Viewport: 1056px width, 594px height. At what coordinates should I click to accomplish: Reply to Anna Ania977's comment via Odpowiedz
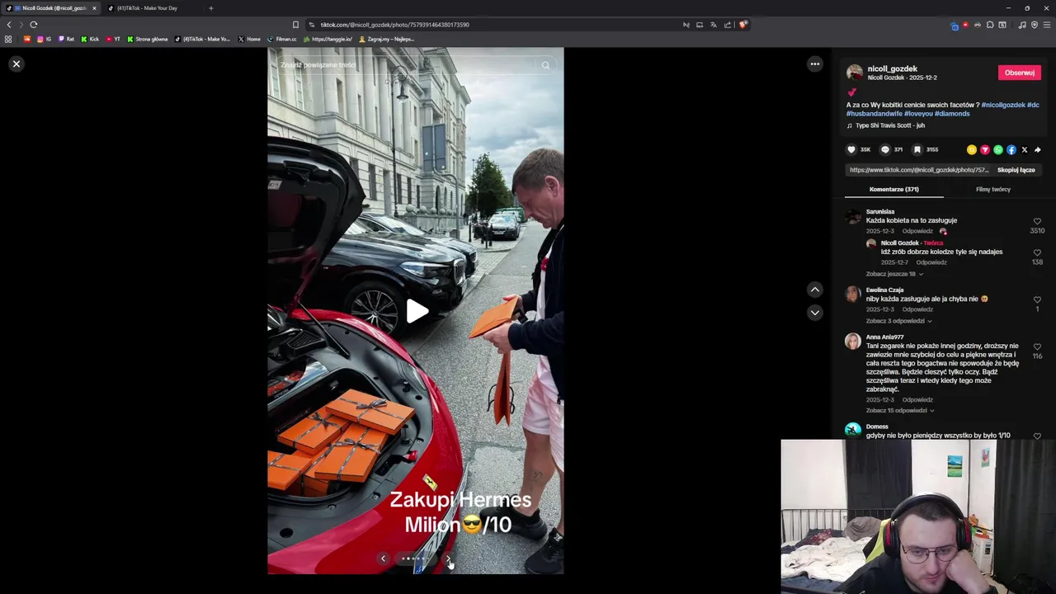(917, 400)
